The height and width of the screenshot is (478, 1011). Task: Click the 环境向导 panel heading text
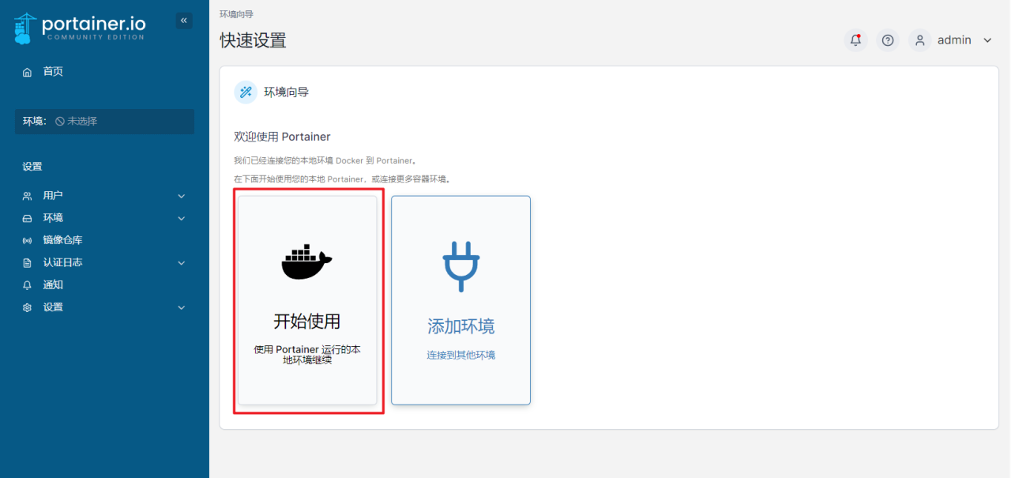[286, 92]
